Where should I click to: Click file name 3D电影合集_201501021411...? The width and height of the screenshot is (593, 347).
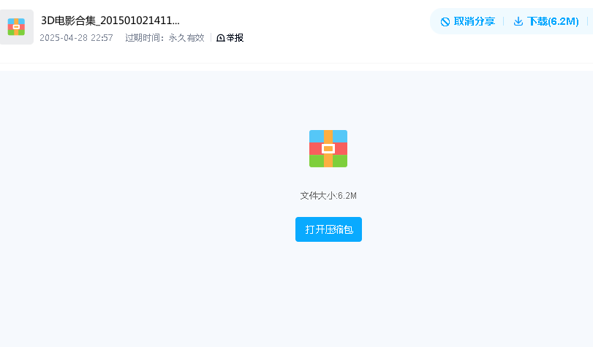coord(110,20)
